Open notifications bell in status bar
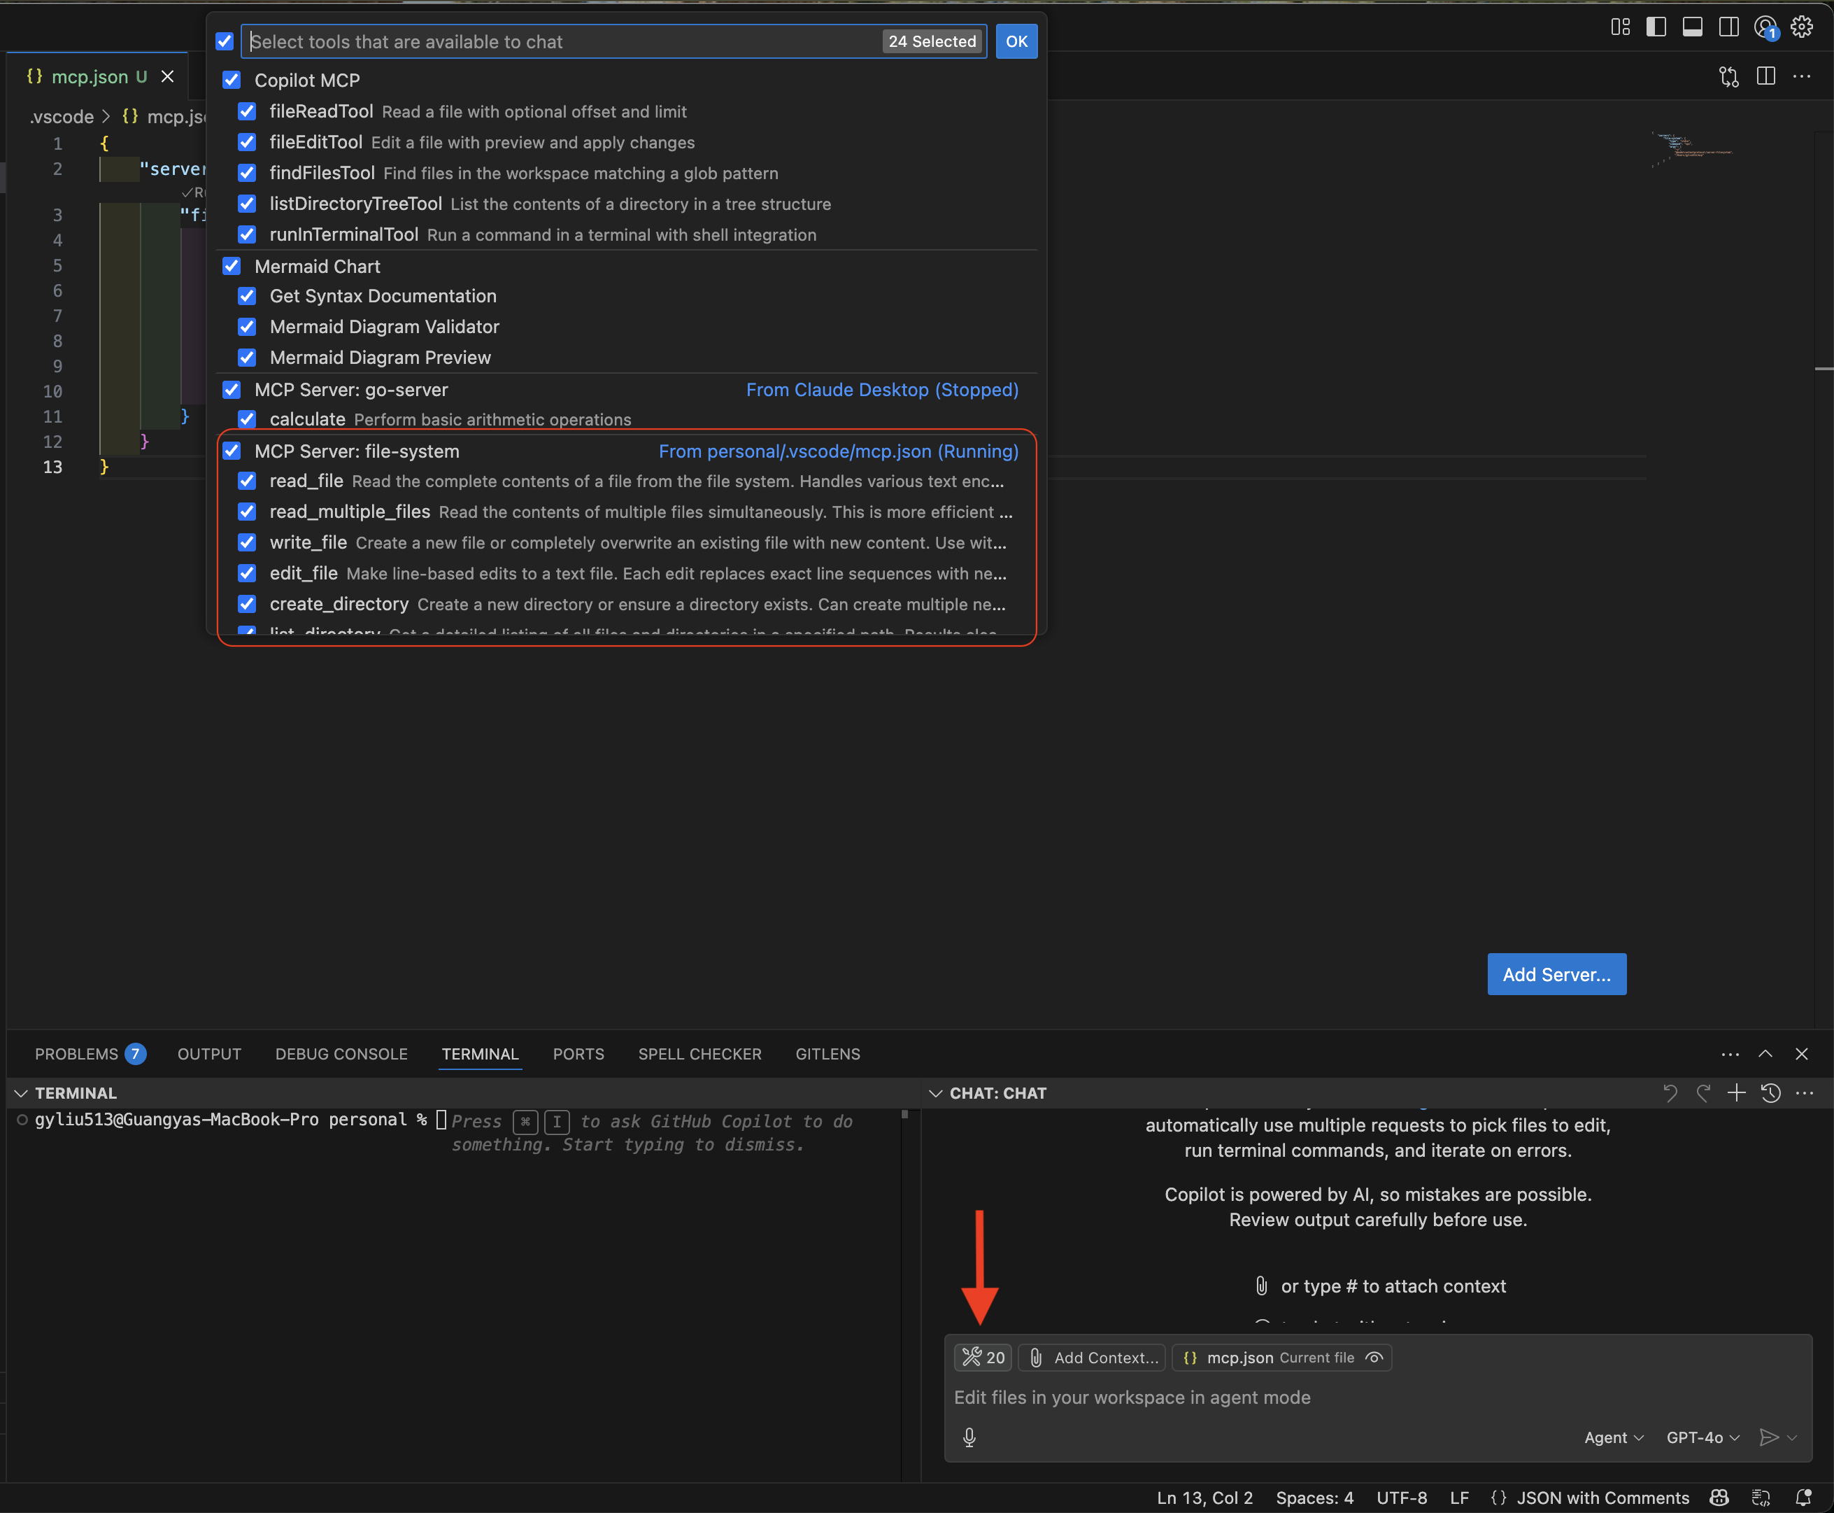The height and width of the screenshot is (1513, 1834). pyautogui.click(x=1803, y=1498)
